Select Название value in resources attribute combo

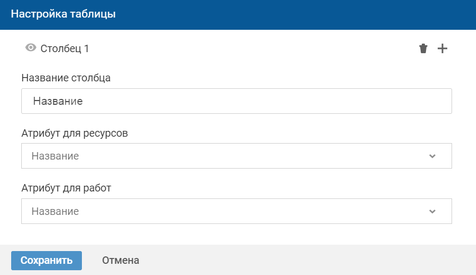55,156
